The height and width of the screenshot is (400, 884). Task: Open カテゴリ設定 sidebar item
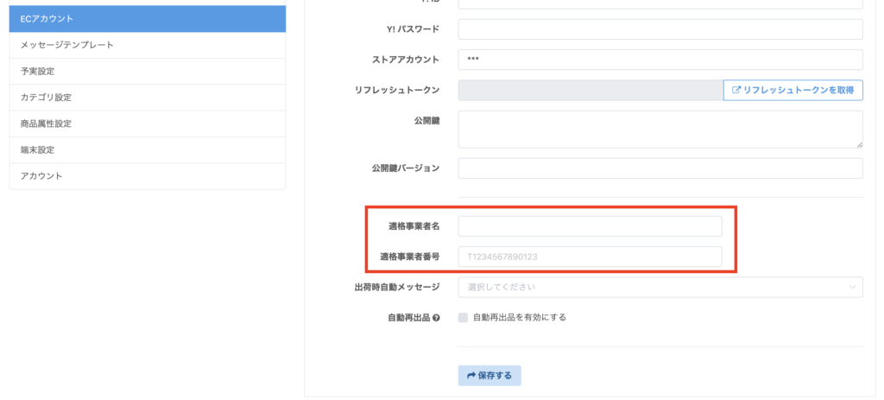point(147,98)
